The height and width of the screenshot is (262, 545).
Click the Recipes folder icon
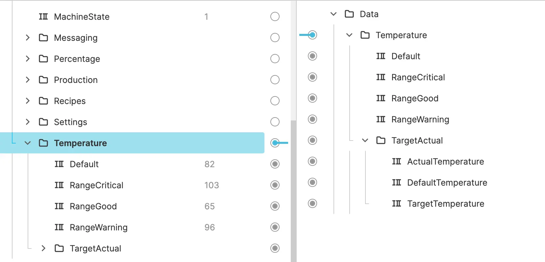click(43, 101)
